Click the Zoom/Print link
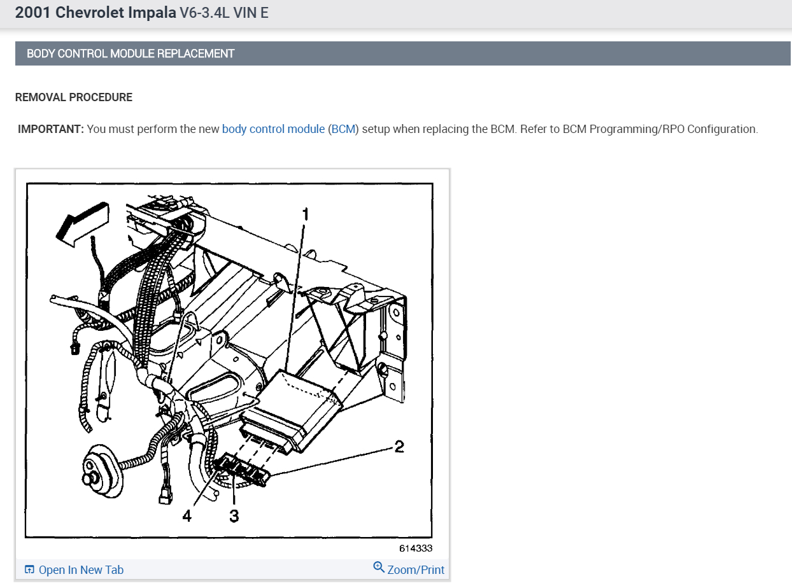The width and height of the screenshot is (792, 586). 416,570
